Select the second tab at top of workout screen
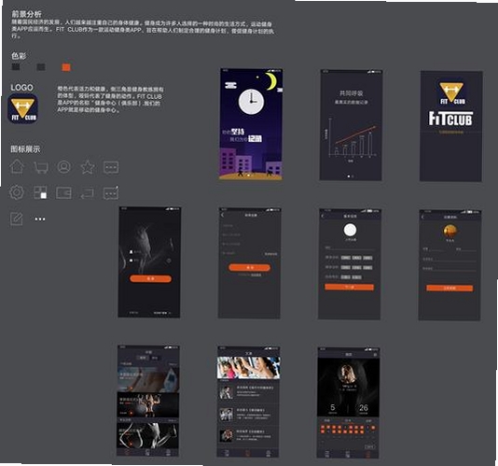The image size is (498, 466). (155, 358)
